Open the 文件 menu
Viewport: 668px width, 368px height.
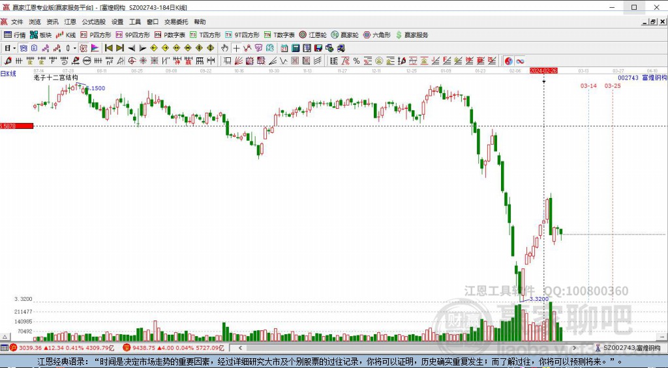[17, 21]
